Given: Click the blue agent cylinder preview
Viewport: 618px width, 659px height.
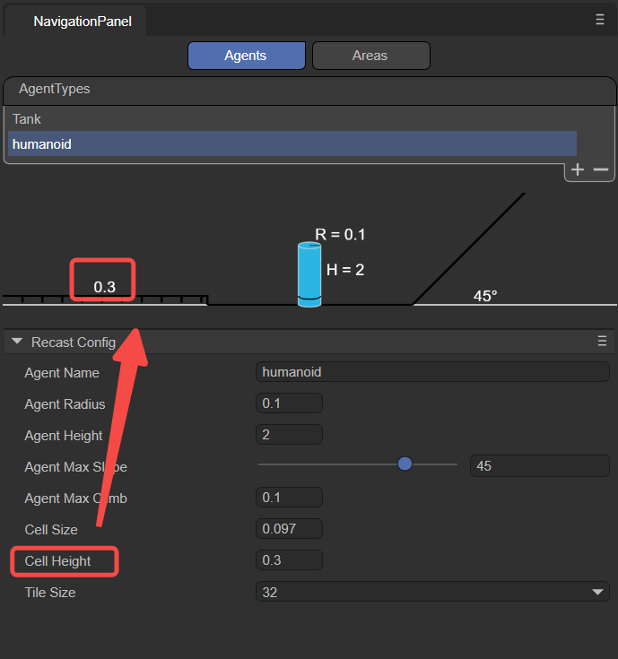Looking at the screenshot, I should (309, 274).
